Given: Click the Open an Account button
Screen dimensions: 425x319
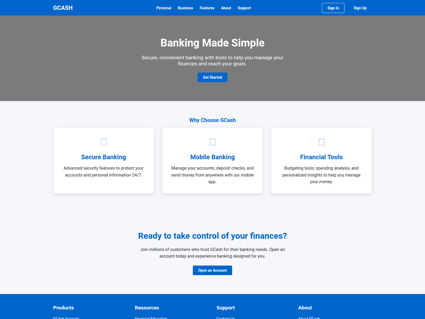Looking at the screenshot, I should [x=212, y=270].
